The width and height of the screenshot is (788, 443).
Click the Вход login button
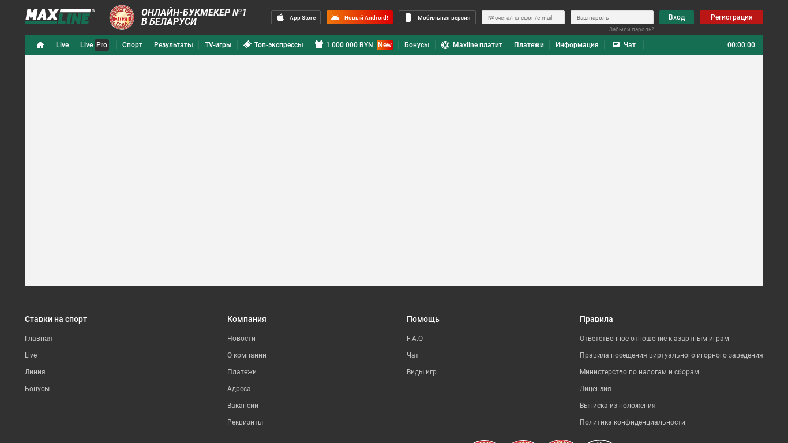pos(677,17)
